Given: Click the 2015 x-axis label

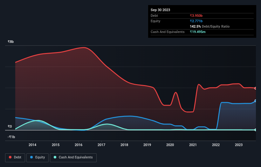Looking at the screenshot, I should (x=56, y=145).
